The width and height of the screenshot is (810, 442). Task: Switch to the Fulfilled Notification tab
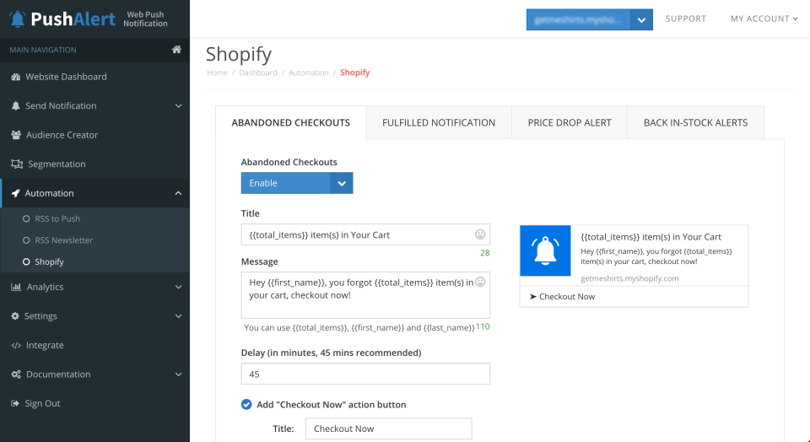pyautogui.click(x=439, y=123)
